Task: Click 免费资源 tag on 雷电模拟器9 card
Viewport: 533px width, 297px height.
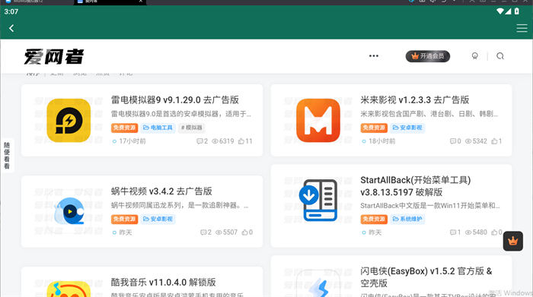Action: (124, 128)
